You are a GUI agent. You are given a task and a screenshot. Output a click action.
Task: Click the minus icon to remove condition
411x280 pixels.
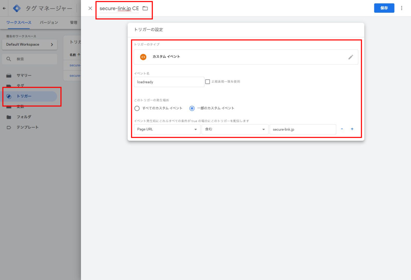(x=342, y=129)
